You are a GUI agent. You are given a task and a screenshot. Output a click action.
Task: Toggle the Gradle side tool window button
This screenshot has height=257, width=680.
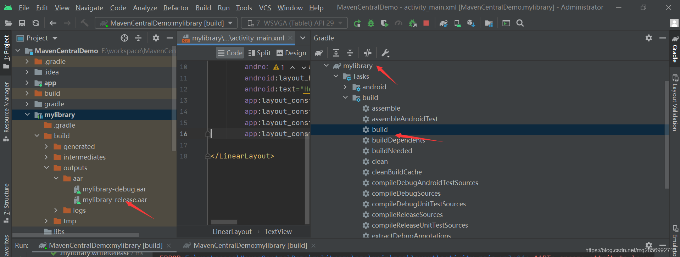[675, 49]
